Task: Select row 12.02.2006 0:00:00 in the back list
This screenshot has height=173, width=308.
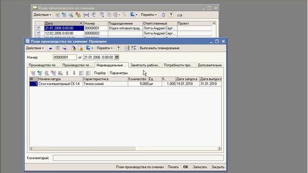Action: [123, 33]
